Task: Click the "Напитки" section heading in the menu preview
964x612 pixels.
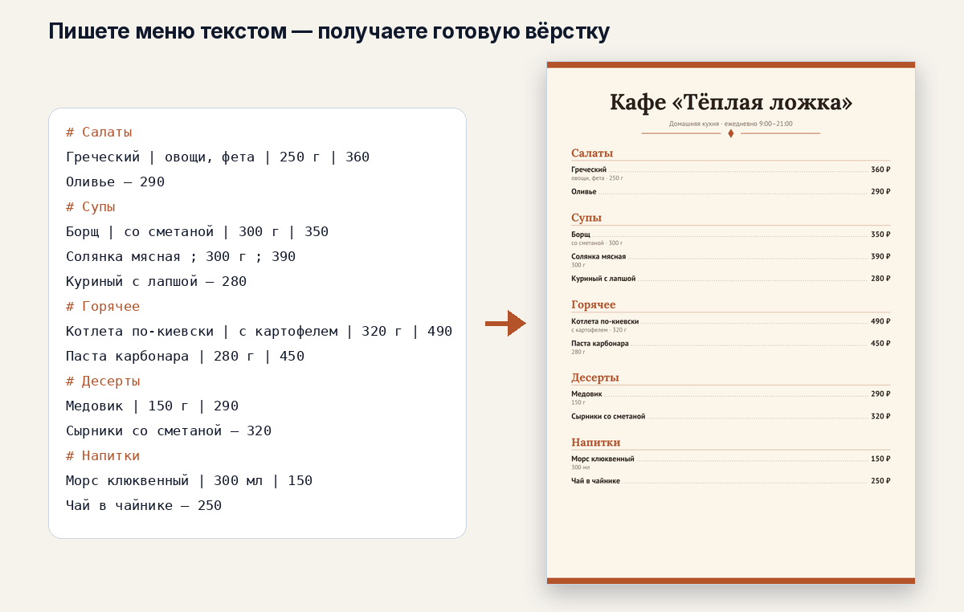Action: pos(596,443)
